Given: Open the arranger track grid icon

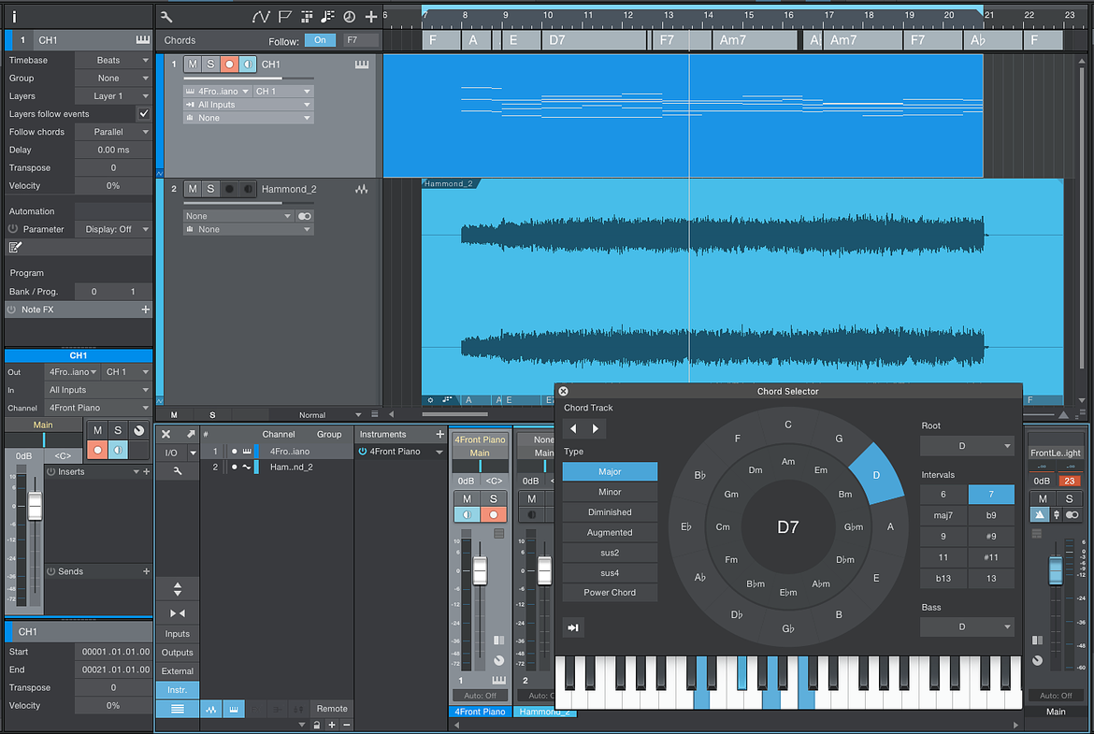Looking at the screenshot, I should click(307, 17).
